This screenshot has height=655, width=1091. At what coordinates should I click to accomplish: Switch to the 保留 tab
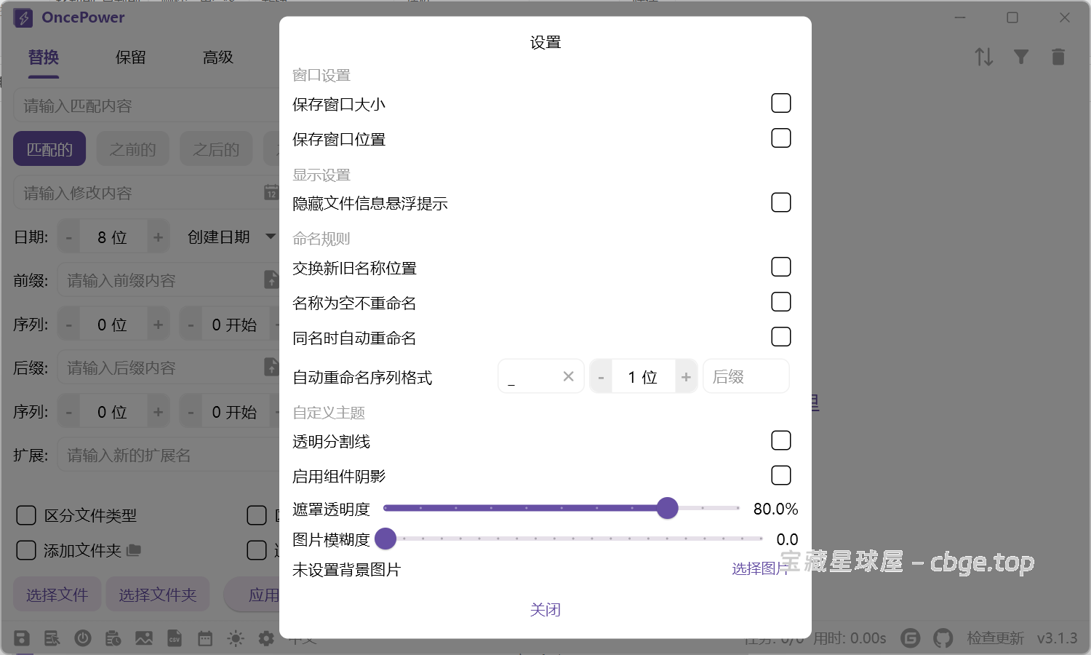[x=131, y=57]
